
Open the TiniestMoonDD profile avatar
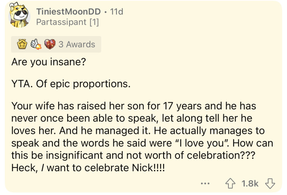tap(19, 16)
